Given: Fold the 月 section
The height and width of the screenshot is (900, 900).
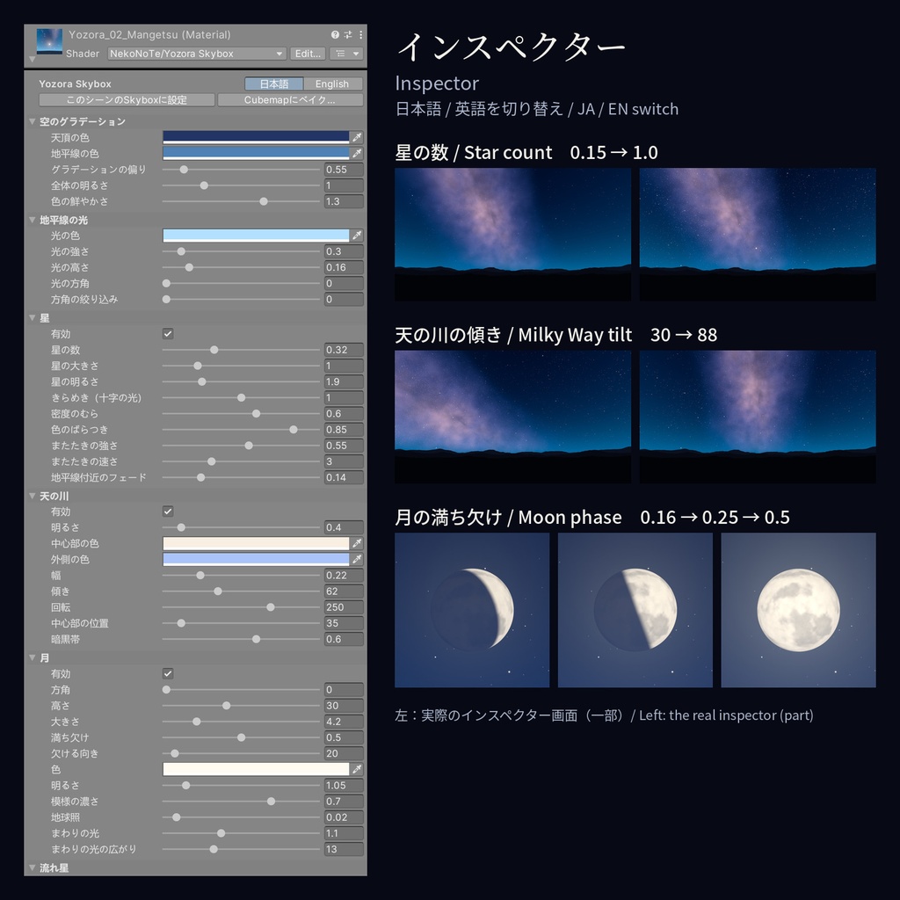Looking at the screenshot, I should (33, 657).
